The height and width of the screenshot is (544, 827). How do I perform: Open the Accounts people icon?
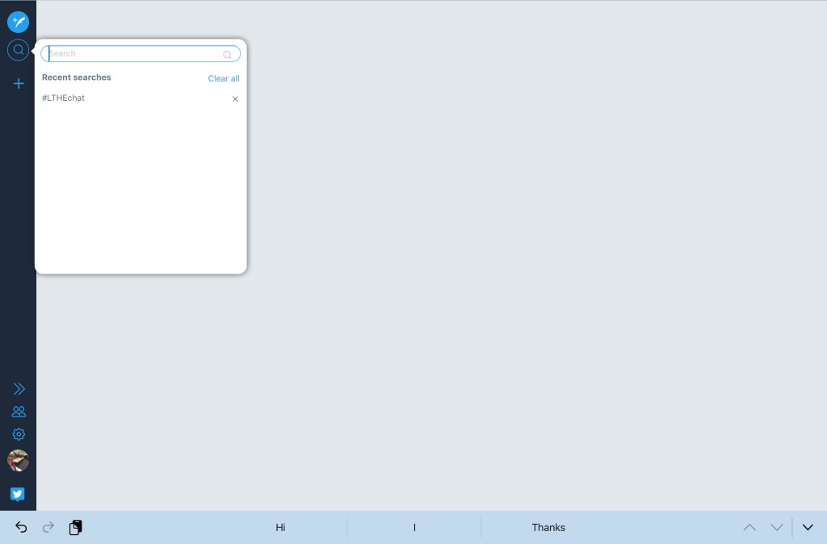(x=19, y=412)
